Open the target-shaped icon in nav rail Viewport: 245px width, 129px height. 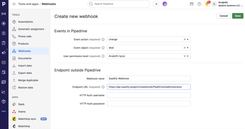pyautogui.click(x=4, y=23)
